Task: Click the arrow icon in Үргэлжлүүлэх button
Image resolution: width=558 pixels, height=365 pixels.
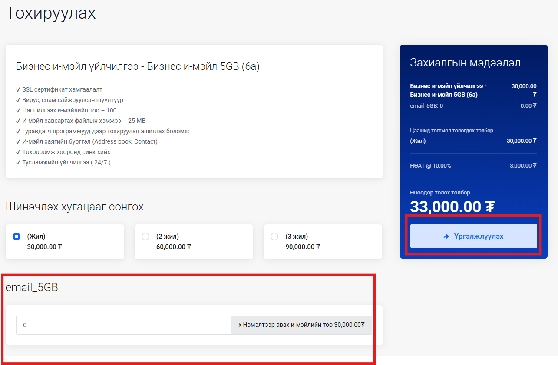Action: click(x=446, y=237)
